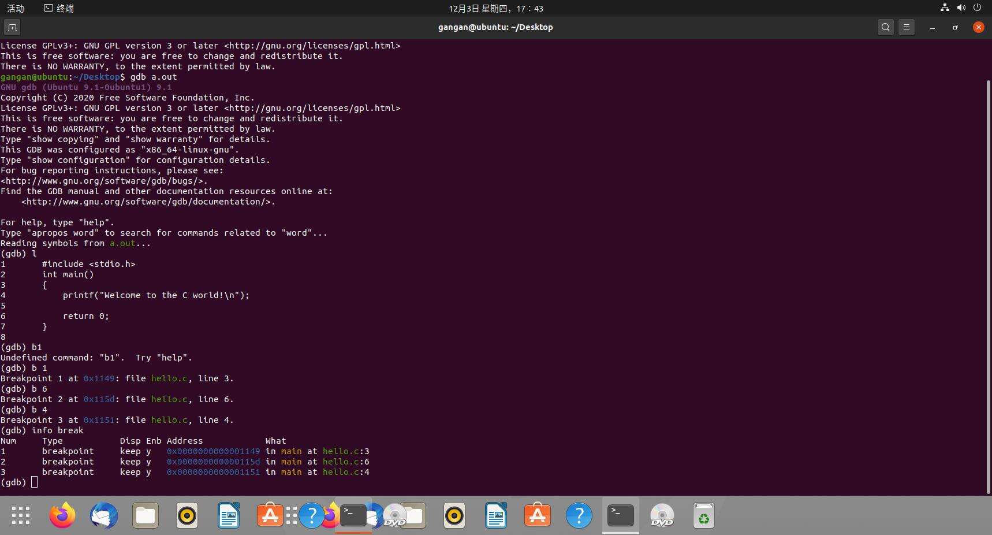Open the power menu in top bar
The width and height of the screenshot is (992, 535).
click(x=978, y=8)
